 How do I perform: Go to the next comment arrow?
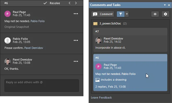pos(76,3)
